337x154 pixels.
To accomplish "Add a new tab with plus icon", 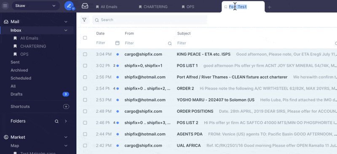I will click(x=269, y=7).
